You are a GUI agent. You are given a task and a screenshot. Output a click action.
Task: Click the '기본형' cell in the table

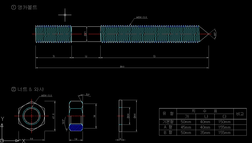point(168,122)
